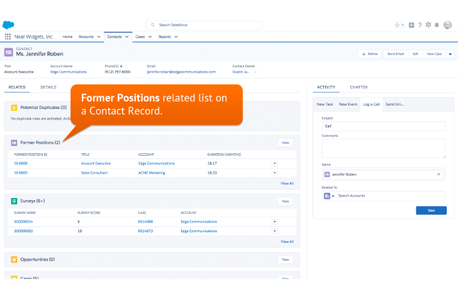Viewport: 458px width, 299px height.
Task: Open the App Launcher grid icon
Action: (x=7, y=37)
